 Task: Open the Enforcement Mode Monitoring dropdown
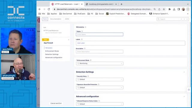[100, 63]
